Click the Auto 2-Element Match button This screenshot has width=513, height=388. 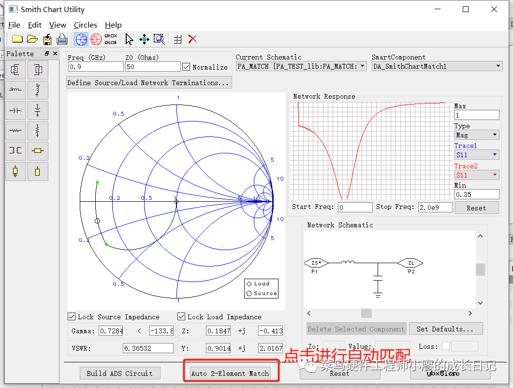pyautogui.click(x=230, y=373)
